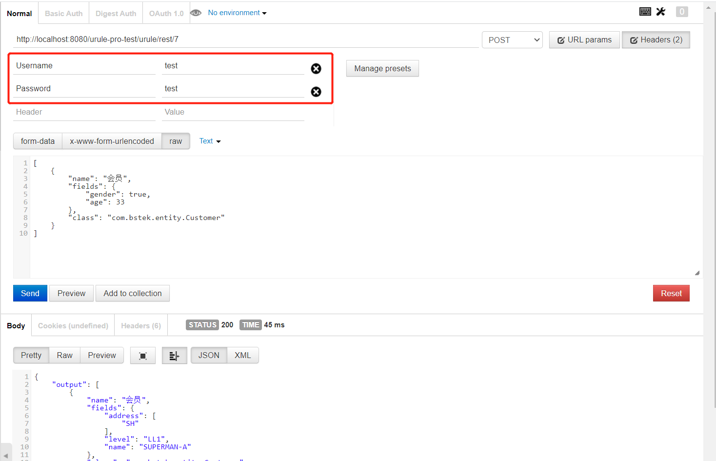
Task: Expand the No environment dropdown
Action: (x=237, y=13)
